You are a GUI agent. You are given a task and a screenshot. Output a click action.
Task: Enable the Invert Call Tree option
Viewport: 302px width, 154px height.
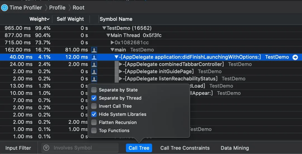click(94, 106)
